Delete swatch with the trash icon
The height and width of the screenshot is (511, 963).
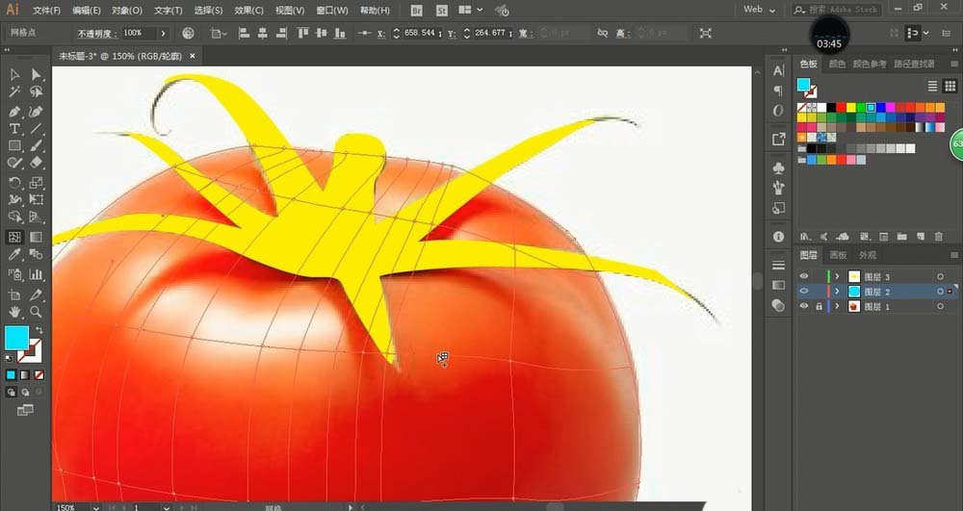(938, 236)
